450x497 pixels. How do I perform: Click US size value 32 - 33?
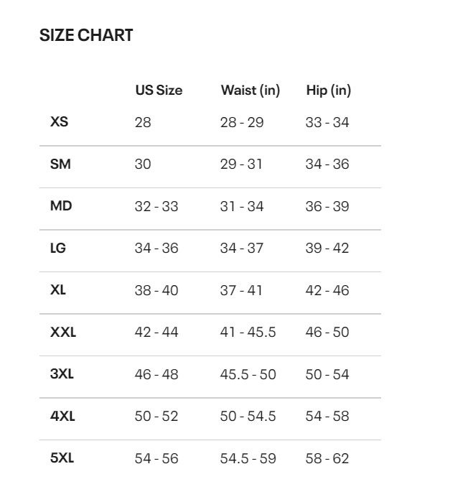[156, 206]
